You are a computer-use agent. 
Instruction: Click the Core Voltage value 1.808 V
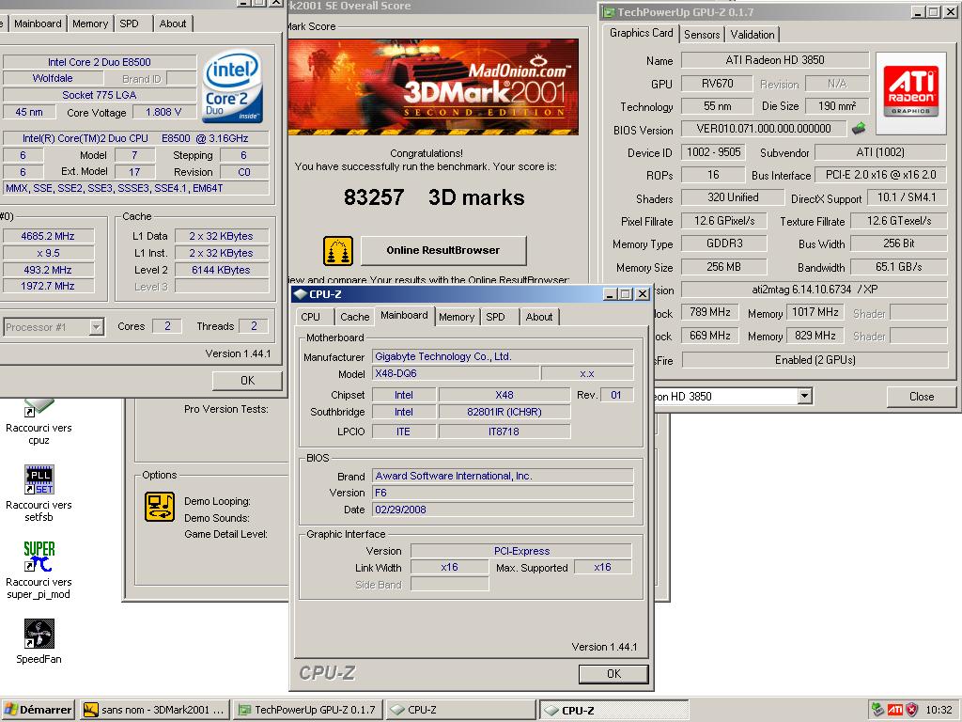tap(163, 112)
